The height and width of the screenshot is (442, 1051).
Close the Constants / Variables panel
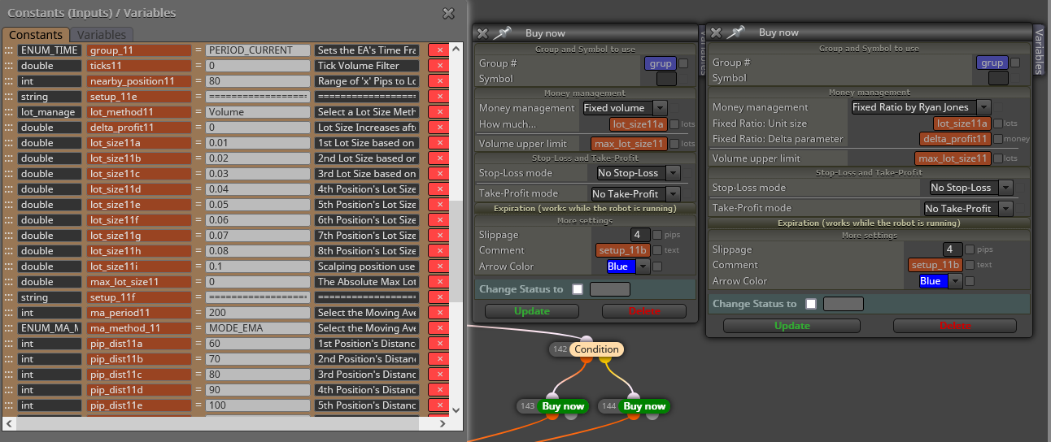point(448,13)
